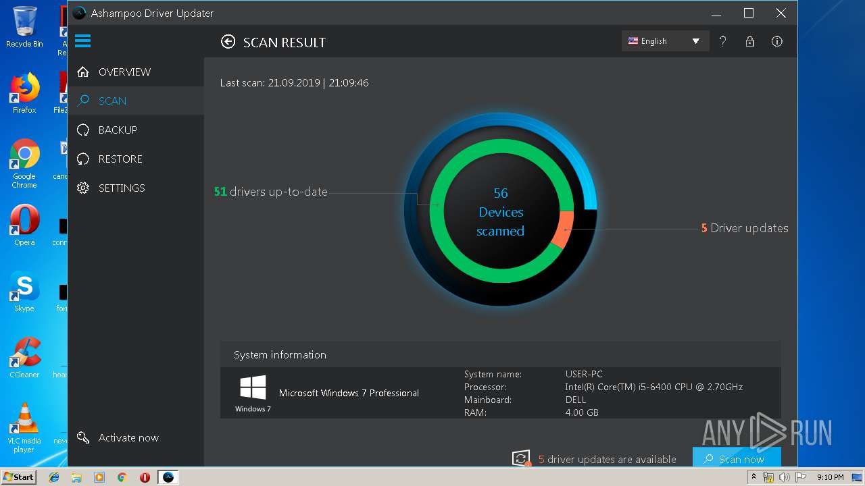This screenshot has height=486, width=865.
Task: Click the padlock license icon
Action: [749, 41]
